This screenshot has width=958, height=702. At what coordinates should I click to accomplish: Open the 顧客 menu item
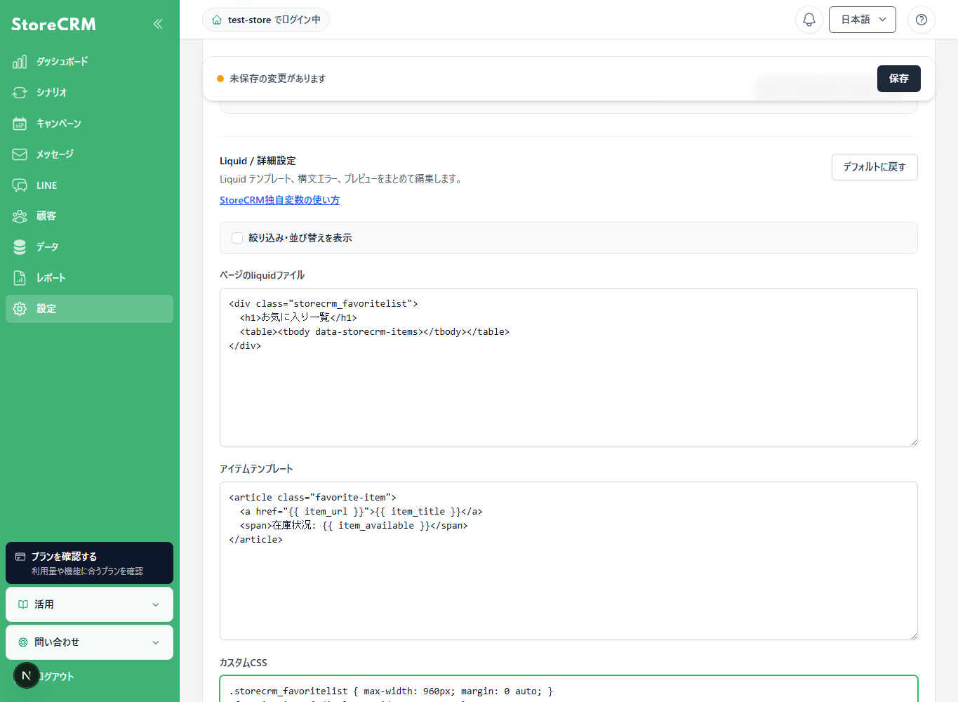point(89,216)
